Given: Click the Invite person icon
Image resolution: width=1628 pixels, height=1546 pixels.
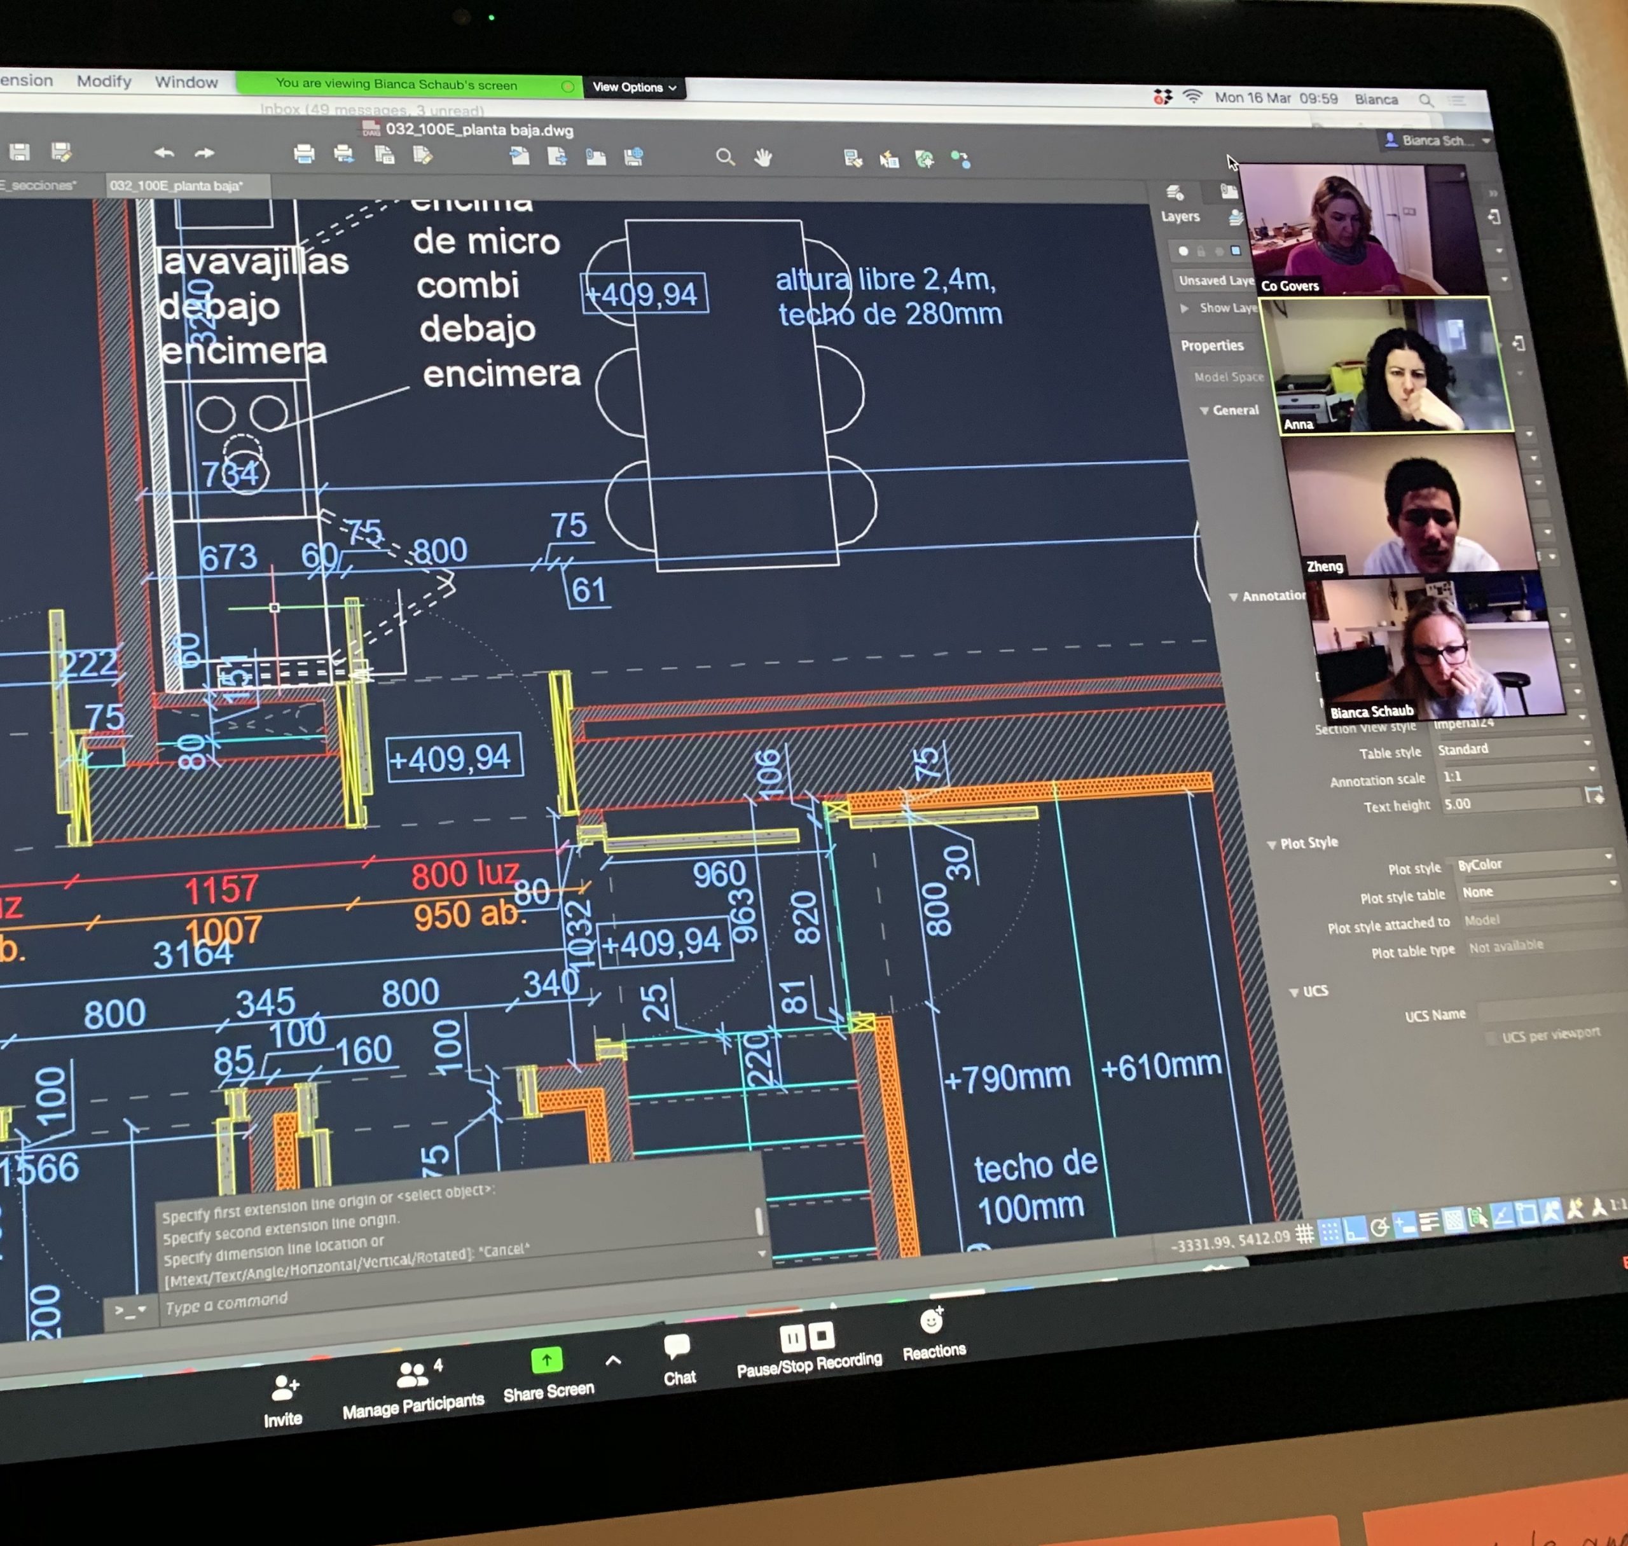Looking at the screenshot, I should click(285, 1388).
